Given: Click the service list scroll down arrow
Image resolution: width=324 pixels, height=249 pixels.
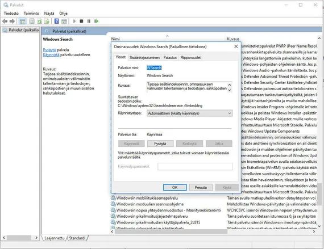Looking at the screenshot, I should point(319,226).
